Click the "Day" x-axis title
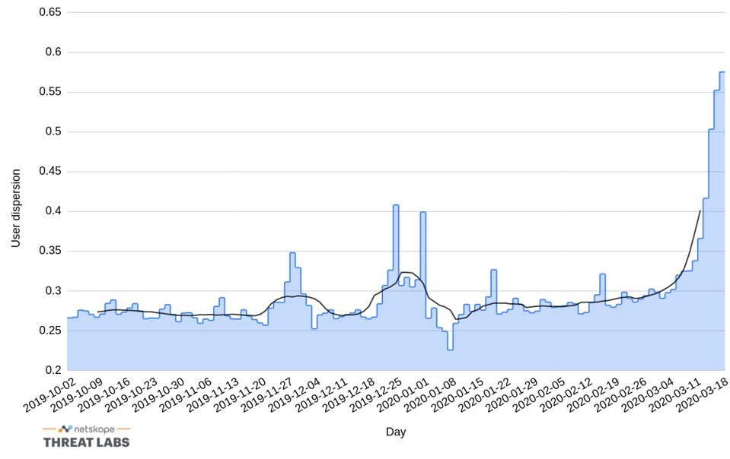730x459 pixels. [x=395, y=432]
